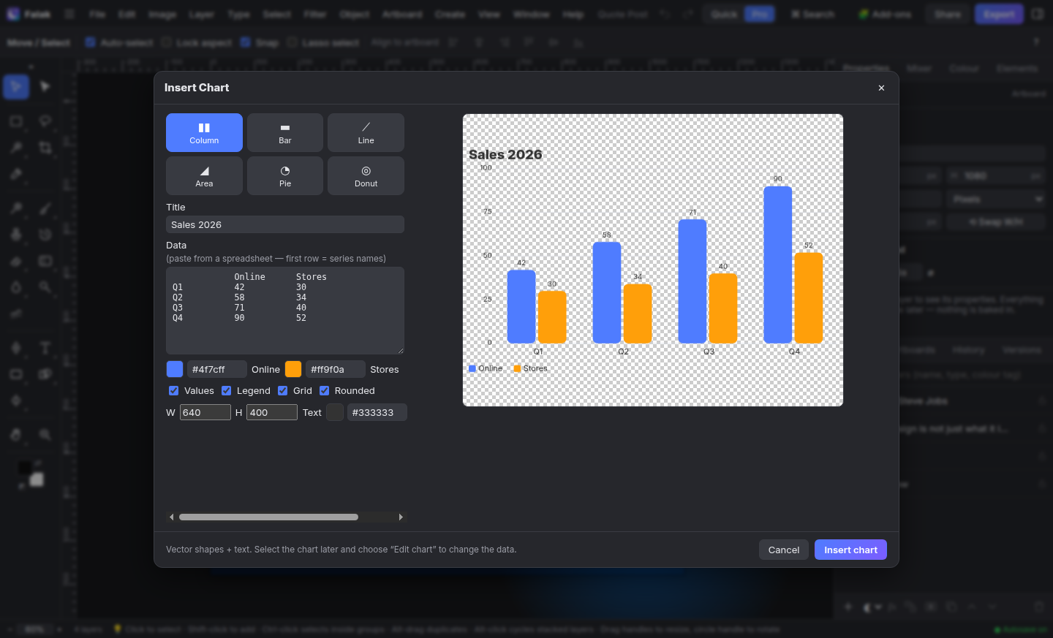Toggle the Snap checkbox in the options bar
The image size is (1053, 638).
tap(246, 42)
